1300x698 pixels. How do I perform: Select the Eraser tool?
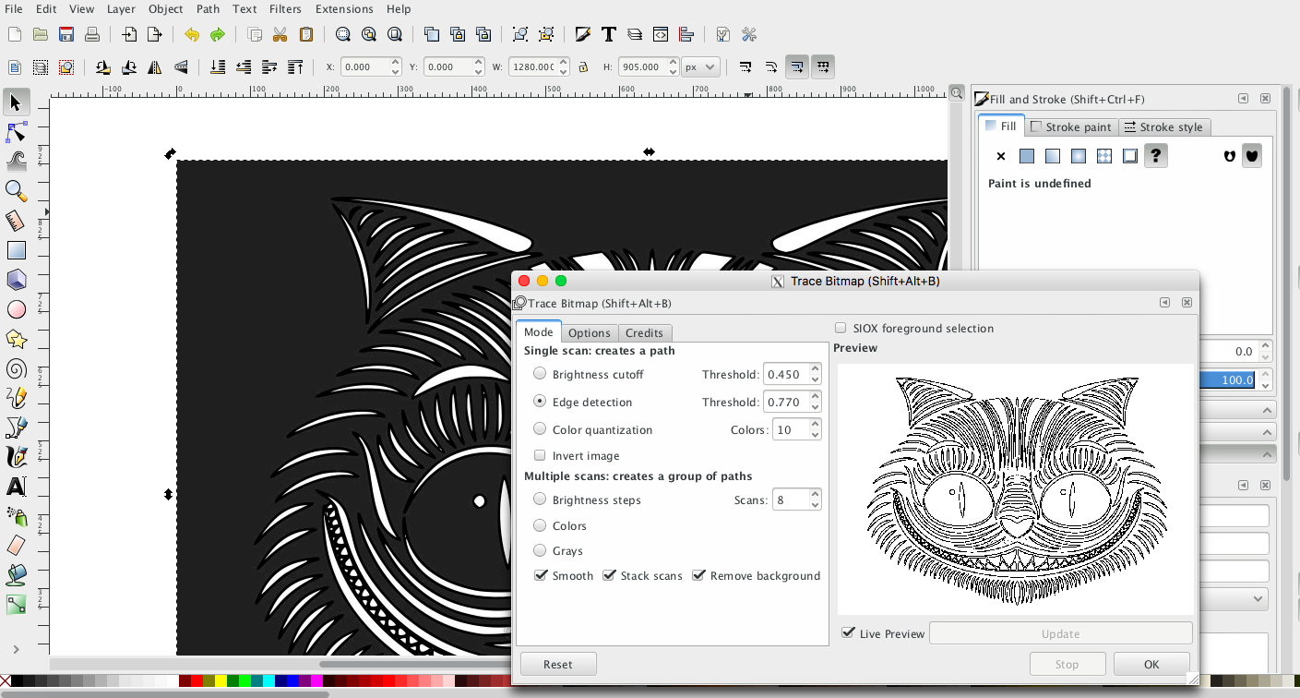pyautogui.click(x=16, y=546)
